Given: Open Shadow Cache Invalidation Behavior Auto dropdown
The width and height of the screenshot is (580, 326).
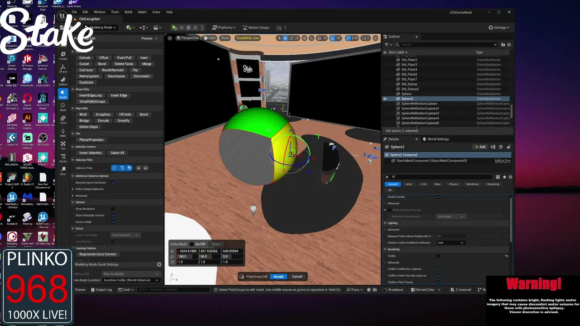Looking at the screenshot, I should pyautogui.click(x=450, y=243).
